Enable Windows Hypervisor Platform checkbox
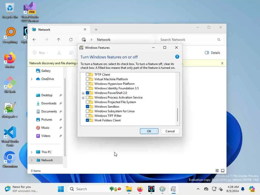This screenshot has height=195, width=260. click(87, 84)
